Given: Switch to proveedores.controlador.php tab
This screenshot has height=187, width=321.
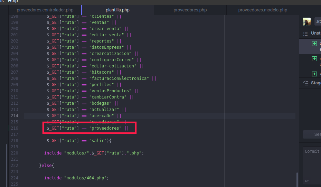Looking at the screenshot, I should (45, 10).
